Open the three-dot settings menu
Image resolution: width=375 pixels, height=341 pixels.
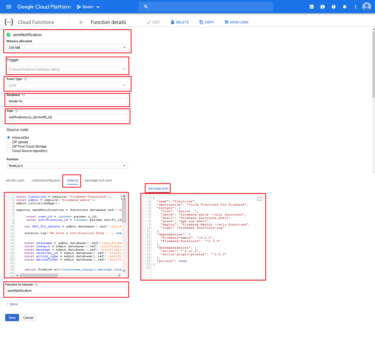[356, 7]
